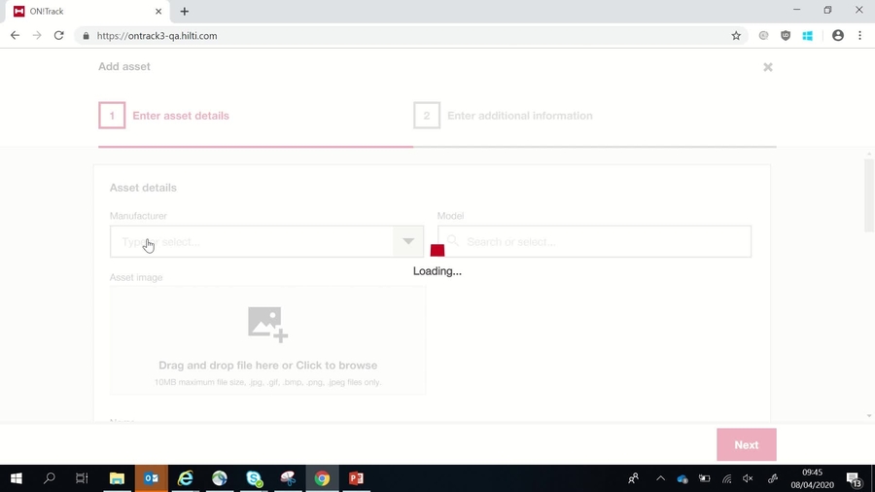
Task: Open the Chrome profile menu
Action: [x=838, y=36]
